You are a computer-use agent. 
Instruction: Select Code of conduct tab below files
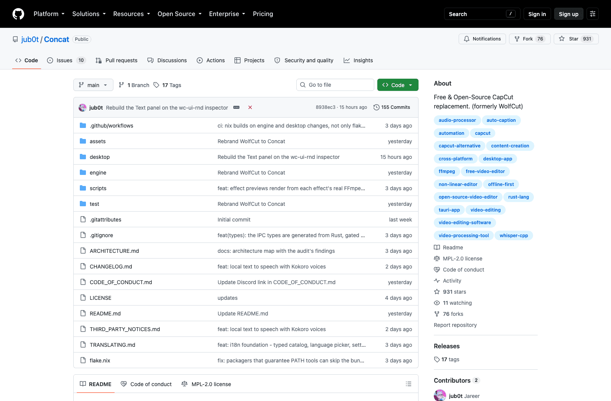pyautogui.click(x=146, y=384)
